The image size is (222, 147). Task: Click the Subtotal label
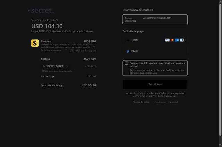tap(45, 59)
